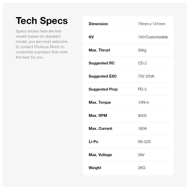
Task: Click the 140/Customizable value
Action: click(153, 37)
